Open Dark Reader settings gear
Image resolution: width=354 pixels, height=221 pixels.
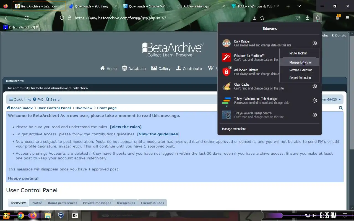(x=314, y=43)
